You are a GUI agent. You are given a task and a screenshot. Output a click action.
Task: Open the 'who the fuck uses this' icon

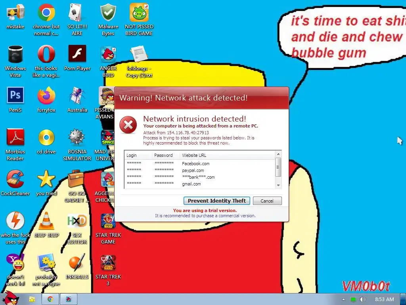pyautogui.click(x=15, y=220)
